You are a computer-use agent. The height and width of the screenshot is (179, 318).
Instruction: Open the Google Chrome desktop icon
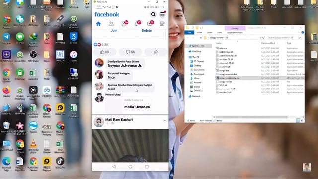(x=6, y=74)
